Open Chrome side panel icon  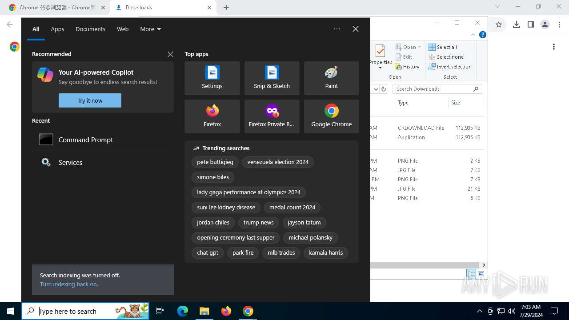(x=530, y=25)
